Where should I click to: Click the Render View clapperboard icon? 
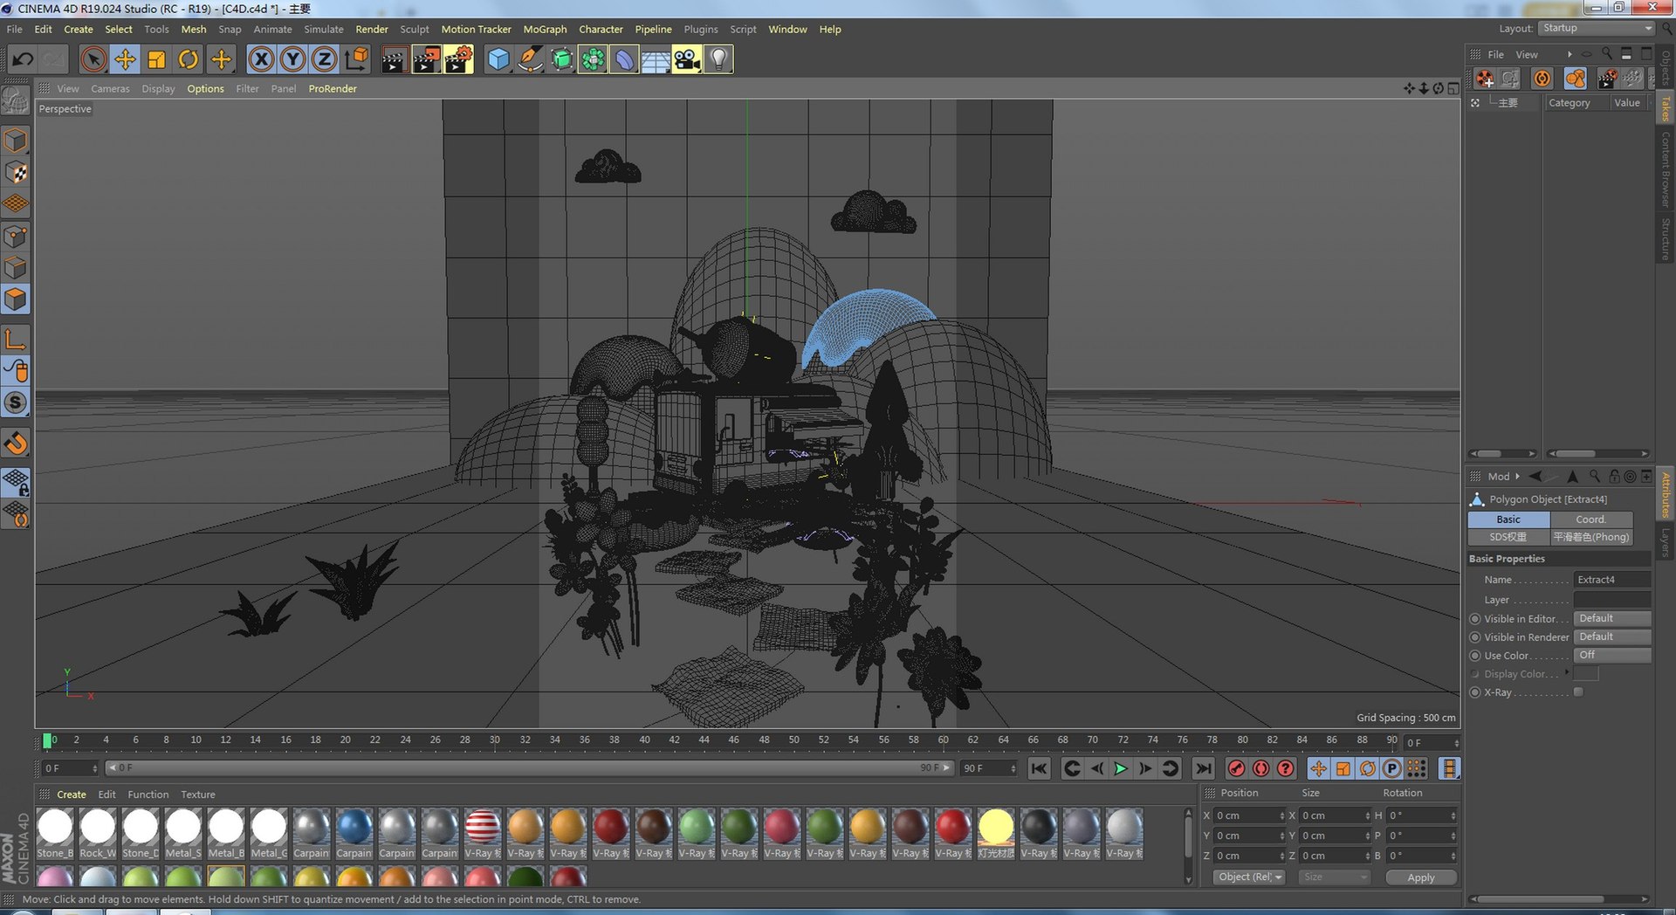point(394,59)
